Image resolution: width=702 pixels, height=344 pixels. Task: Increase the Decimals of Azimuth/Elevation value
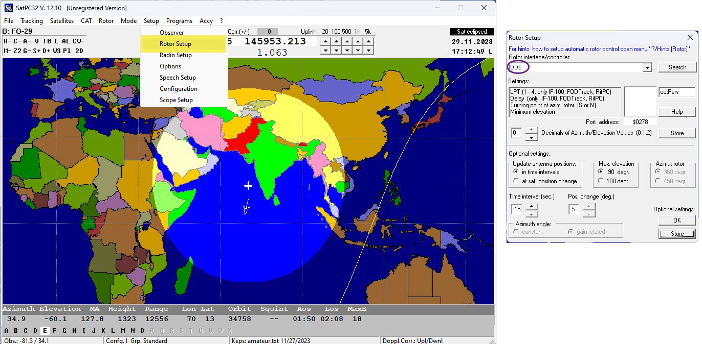[532, 130]
